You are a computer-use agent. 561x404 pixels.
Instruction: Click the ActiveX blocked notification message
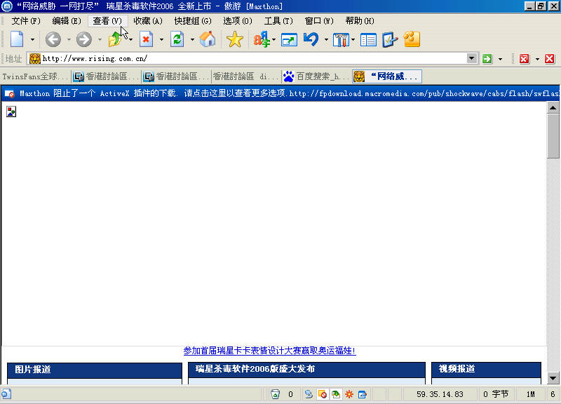click(x=280, y=94)
